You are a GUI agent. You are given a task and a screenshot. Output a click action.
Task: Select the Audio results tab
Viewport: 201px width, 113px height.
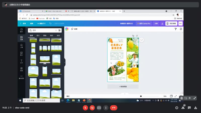point(58,35)
